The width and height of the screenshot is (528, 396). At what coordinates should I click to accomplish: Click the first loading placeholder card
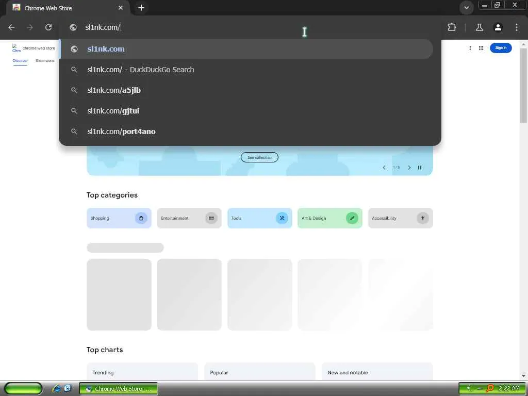coord(119,294)
